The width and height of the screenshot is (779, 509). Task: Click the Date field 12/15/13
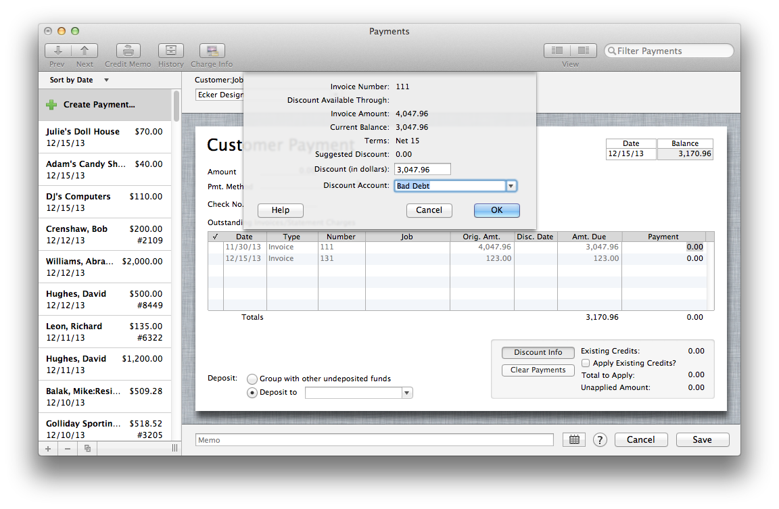coord(631,154)
